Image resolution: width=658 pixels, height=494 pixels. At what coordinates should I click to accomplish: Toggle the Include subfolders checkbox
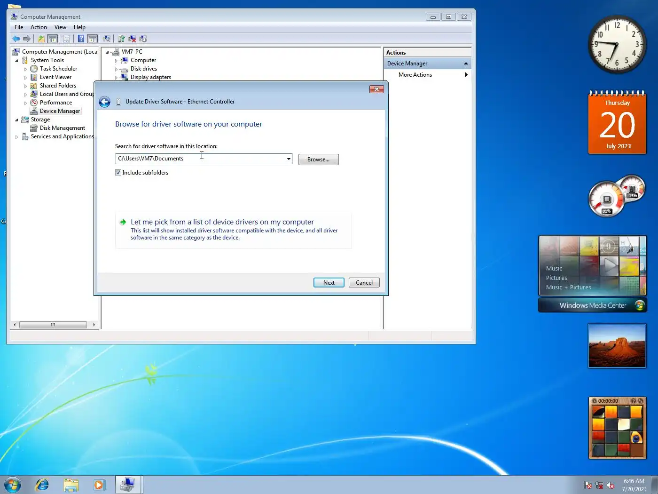click(x=118, y=173)
